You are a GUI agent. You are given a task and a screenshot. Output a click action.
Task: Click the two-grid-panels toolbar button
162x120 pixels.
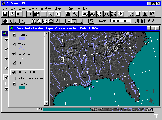(x=19, y=14)
